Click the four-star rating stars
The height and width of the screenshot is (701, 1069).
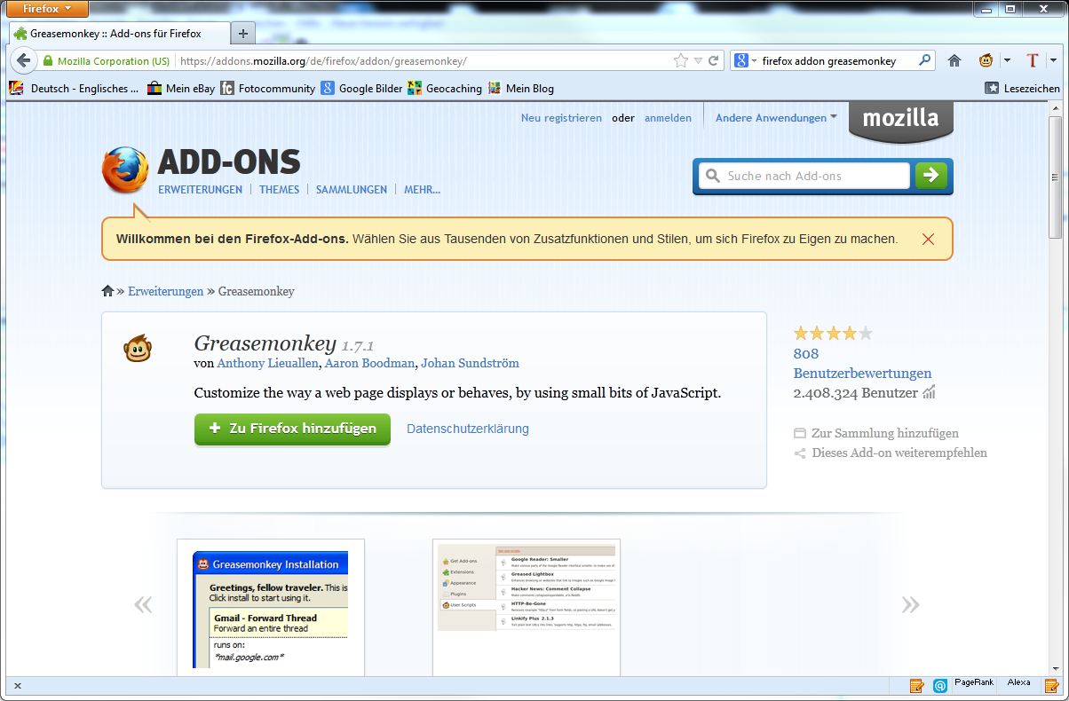point(833,334)
